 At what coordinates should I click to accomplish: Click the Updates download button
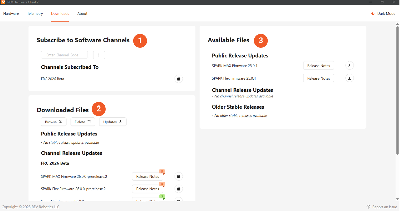tap(113, 122)
